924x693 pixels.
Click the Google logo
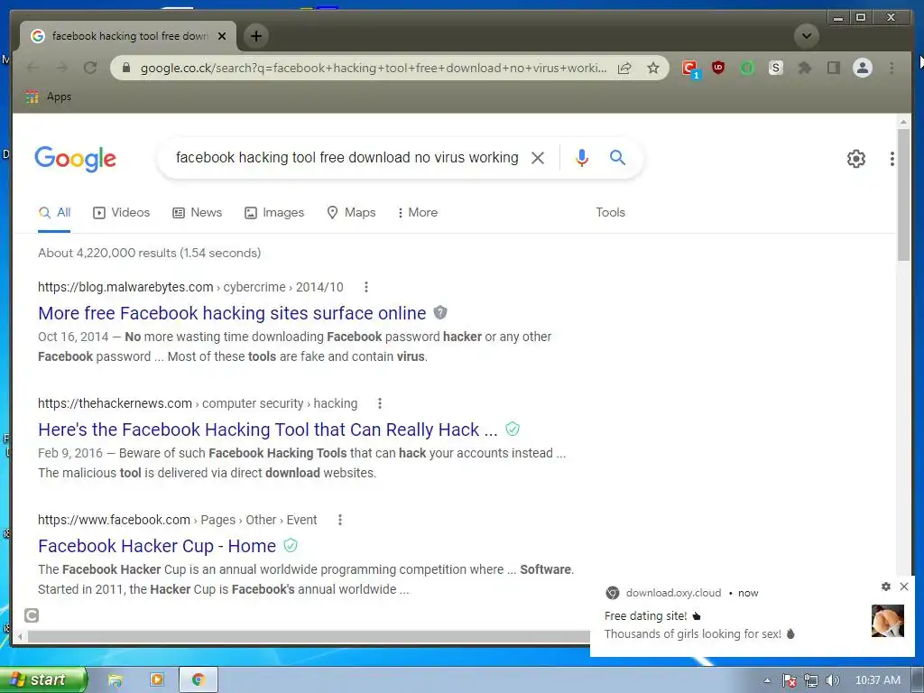(x=76, y=159)
